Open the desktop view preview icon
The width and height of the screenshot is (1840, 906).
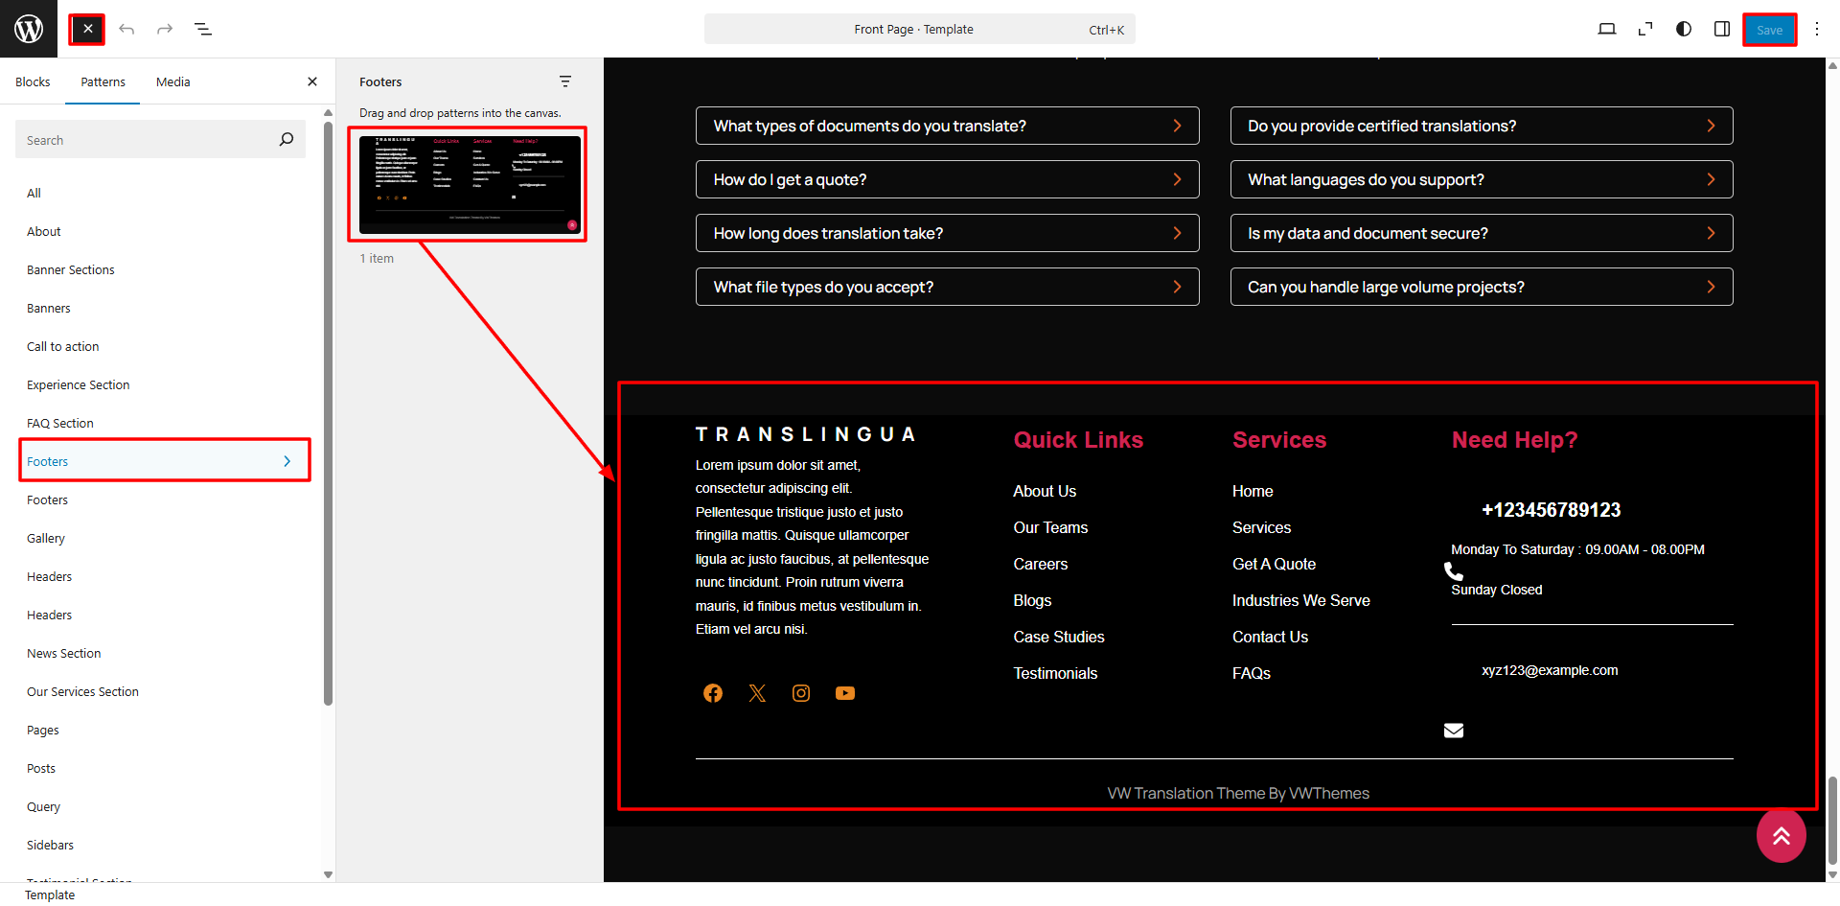click(1607, 30)
